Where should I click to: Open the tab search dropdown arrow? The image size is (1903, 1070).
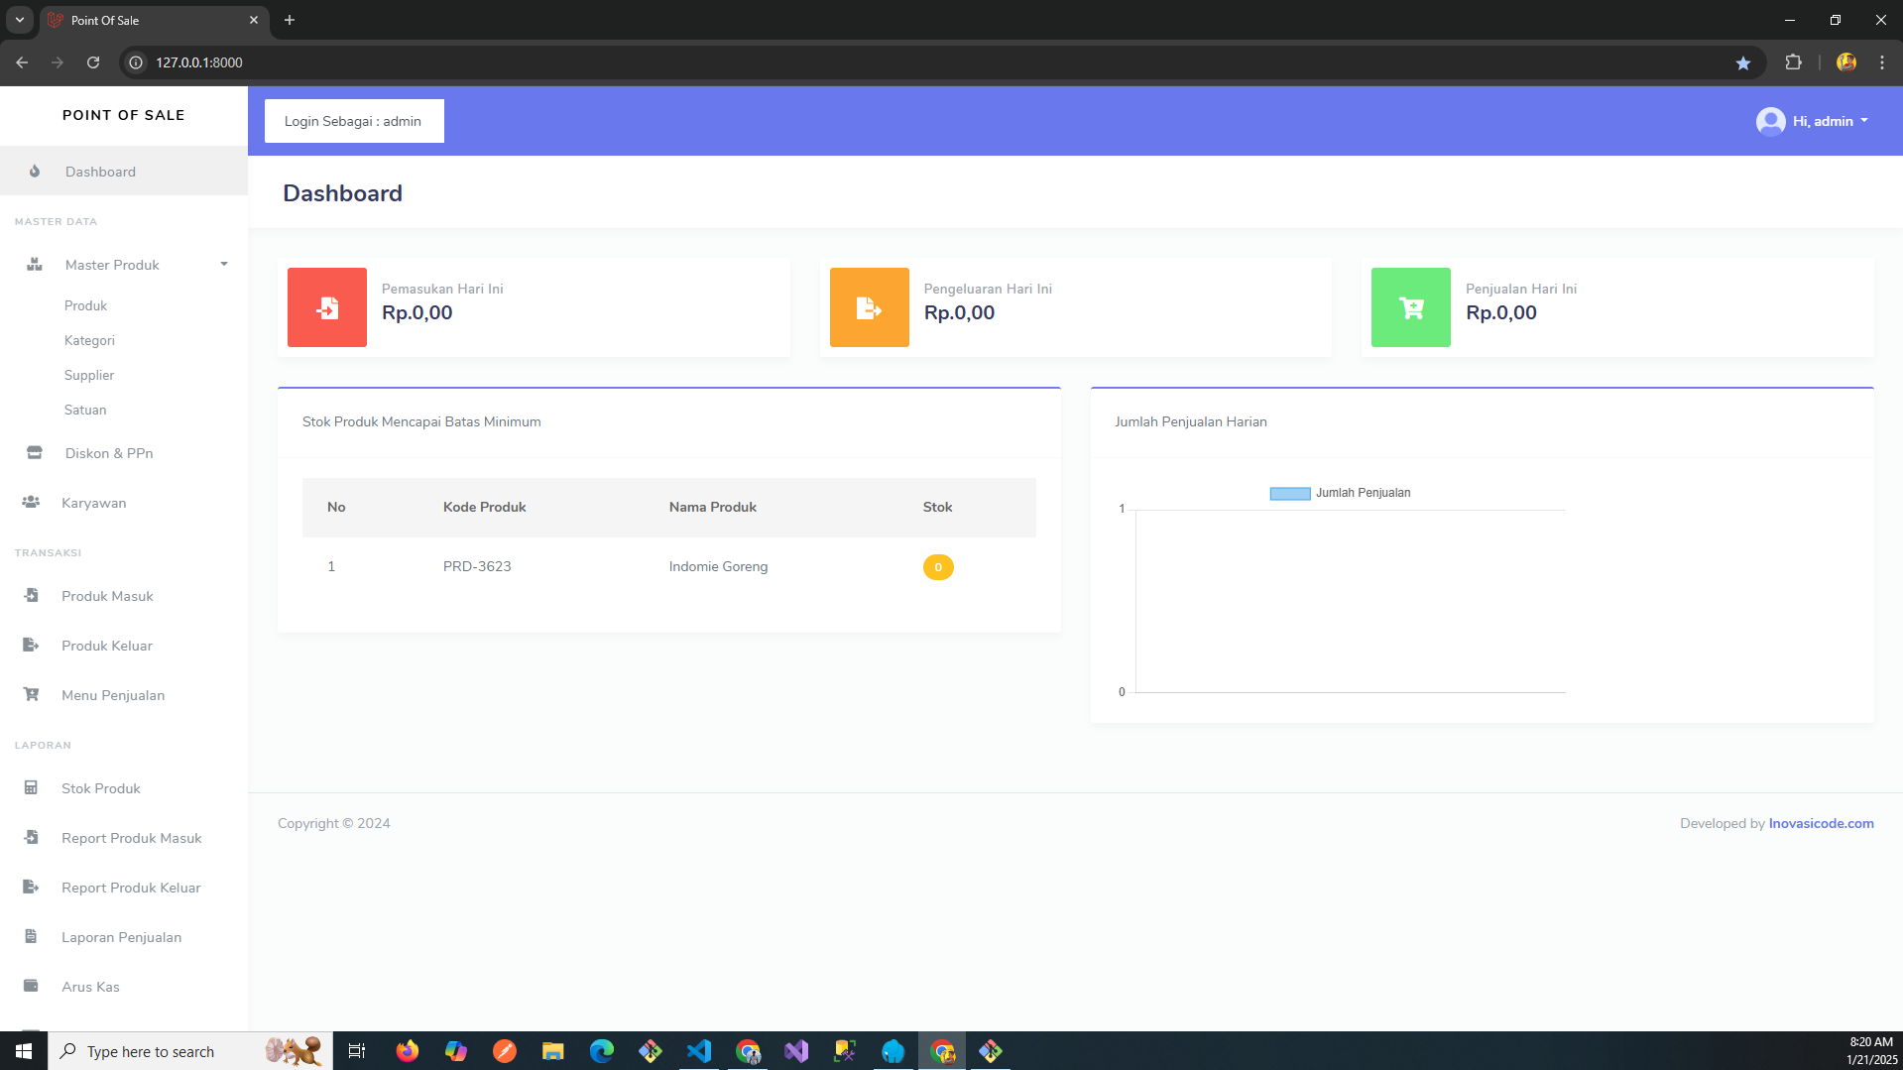19,20
